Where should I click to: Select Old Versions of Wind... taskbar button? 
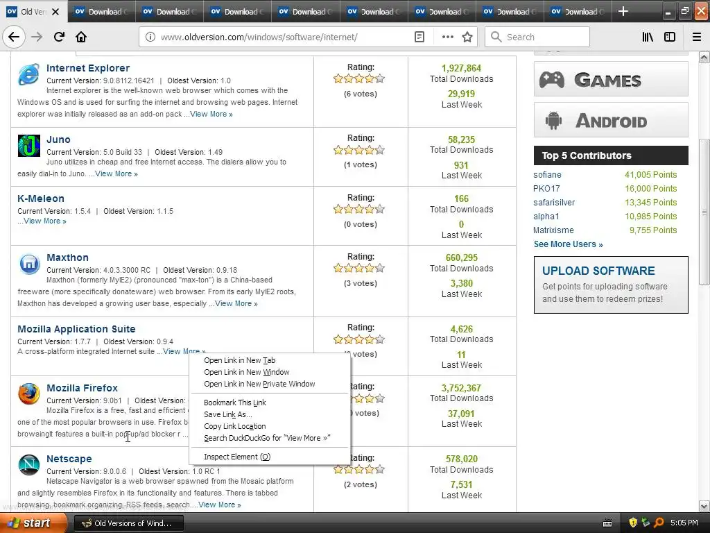[x=128, y=523]
